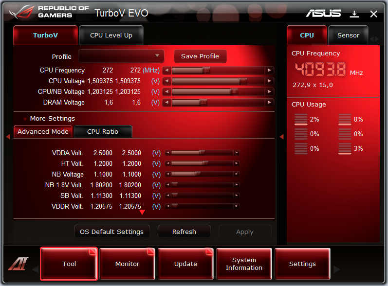Image resolution: width=388 pixels, height=286 pixels.
Task: Show previous bottom menu items to the left
Action: click(x=36, y=269)
